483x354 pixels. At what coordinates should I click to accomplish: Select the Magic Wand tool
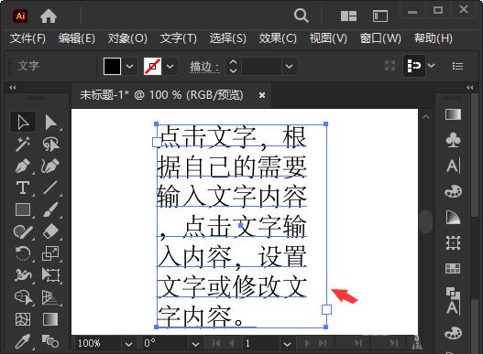pyautogui.click(x=23, y=144)
